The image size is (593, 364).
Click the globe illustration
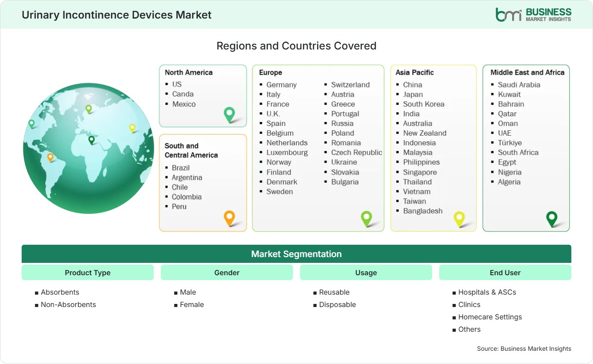click(88, 148)
